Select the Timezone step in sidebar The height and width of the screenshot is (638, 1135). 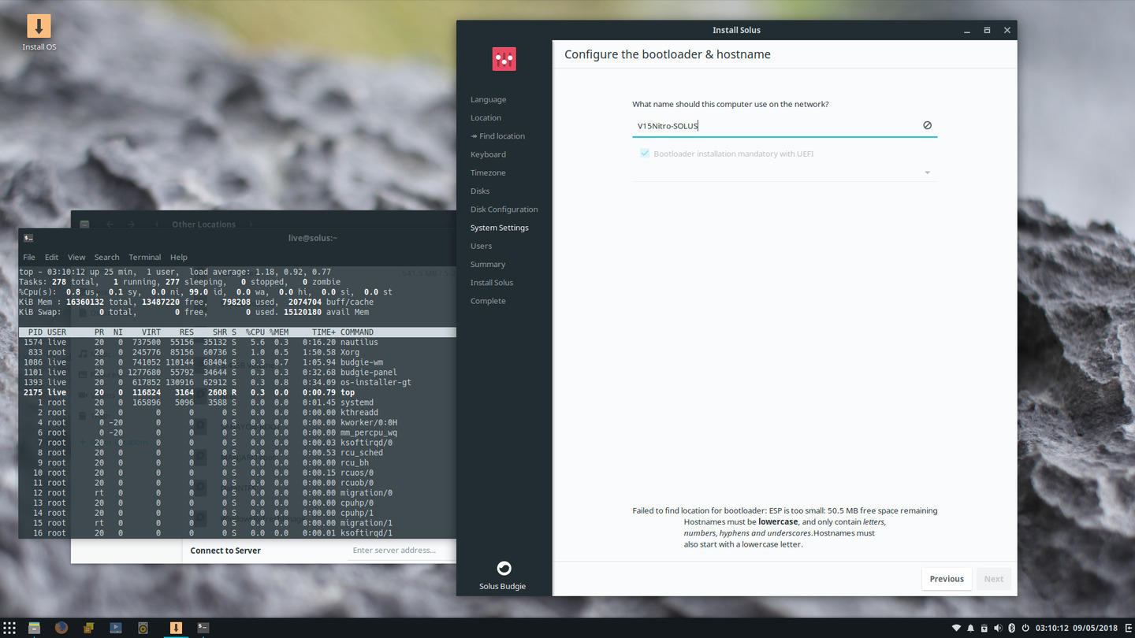(x=488, y=172)
